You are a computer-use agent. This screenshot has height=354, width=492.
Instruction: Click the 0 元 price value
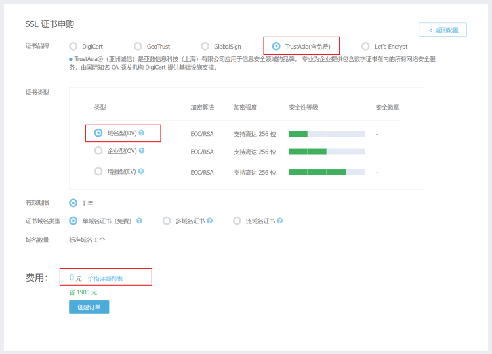[x=75, y=278]
